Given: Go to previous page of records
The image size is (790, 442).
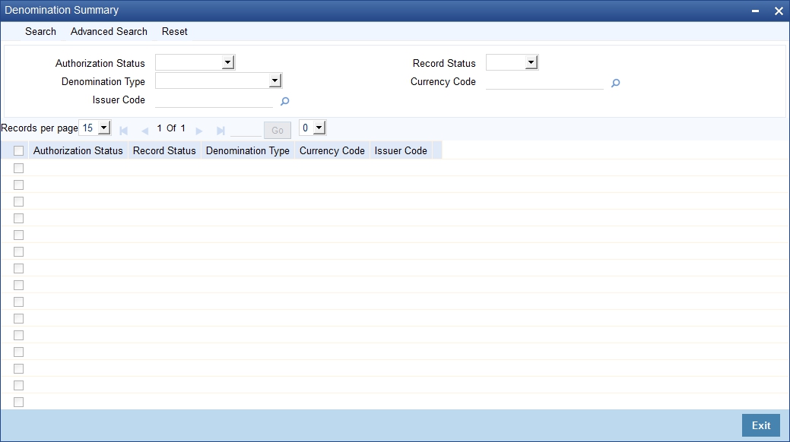Looking at the screenshot, I should (145, 131).
